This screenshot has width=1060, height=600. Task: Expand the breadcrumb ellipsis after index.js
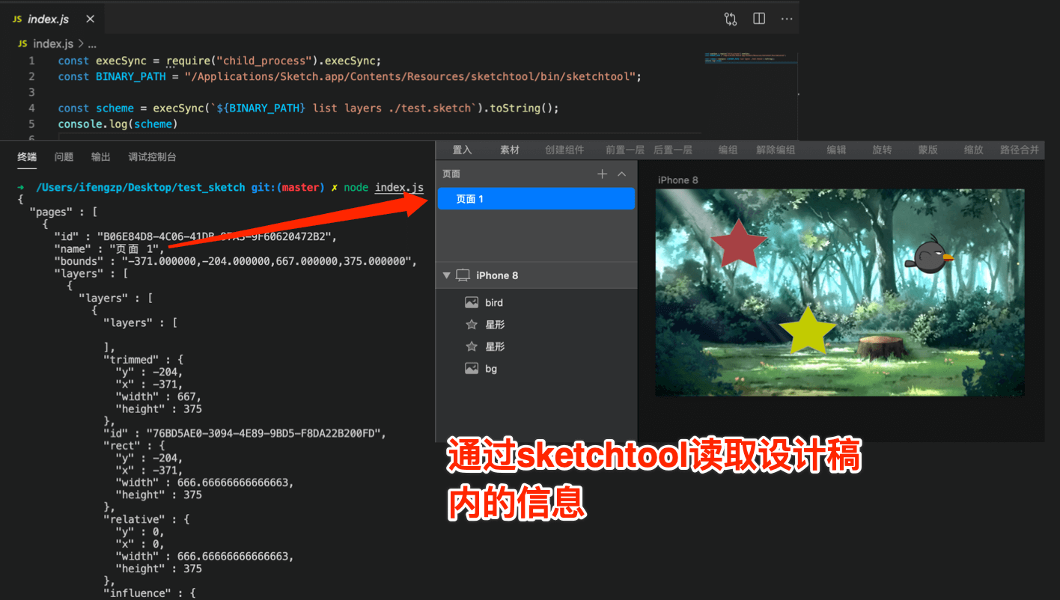pyautogui.click(x=93, y=44)
